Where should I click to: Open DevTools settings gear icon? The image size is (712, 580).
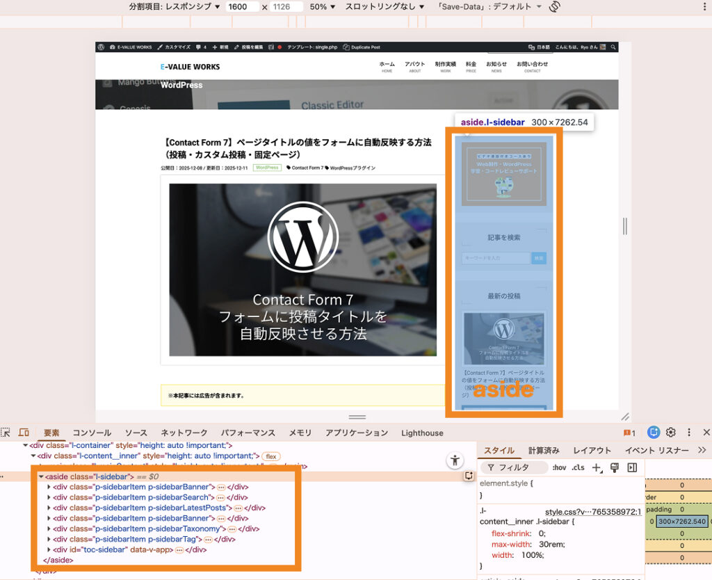tap(671, 433)
